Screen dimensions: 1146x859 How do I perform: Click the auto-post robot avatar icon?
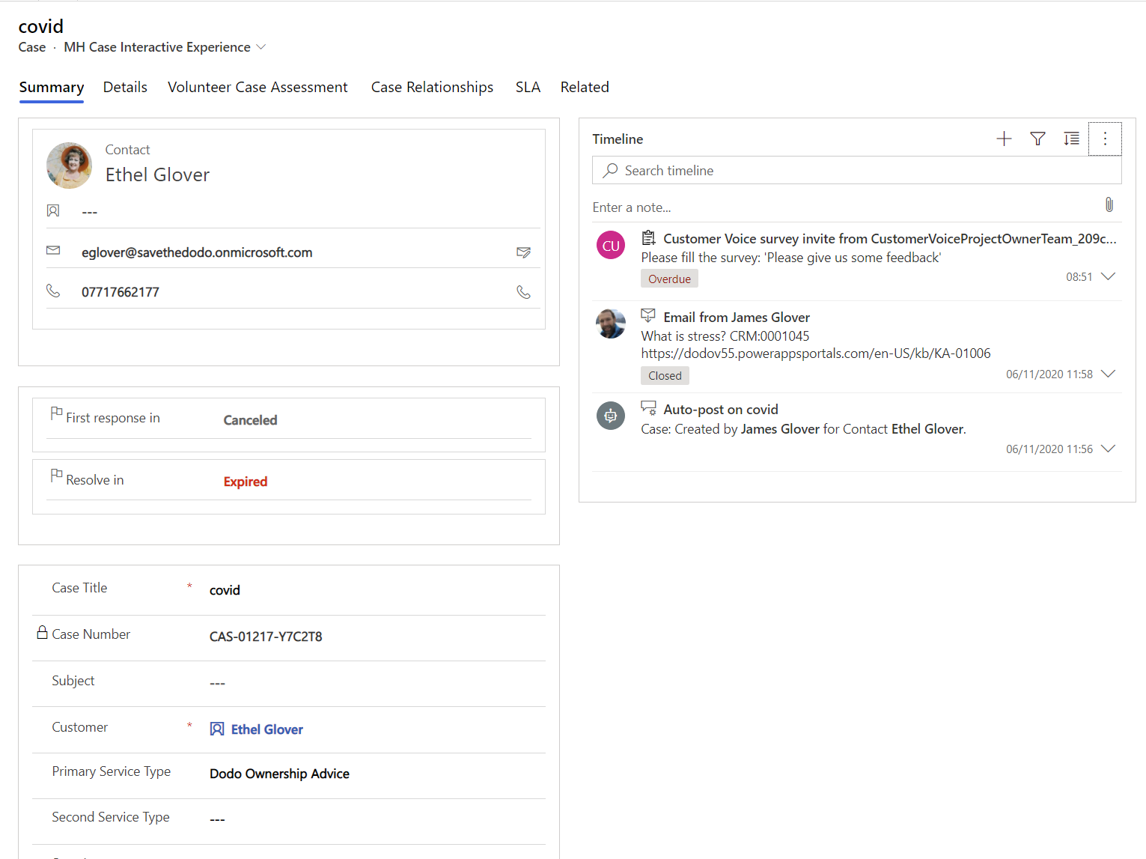pyautogui.click(x=611, y=416)
